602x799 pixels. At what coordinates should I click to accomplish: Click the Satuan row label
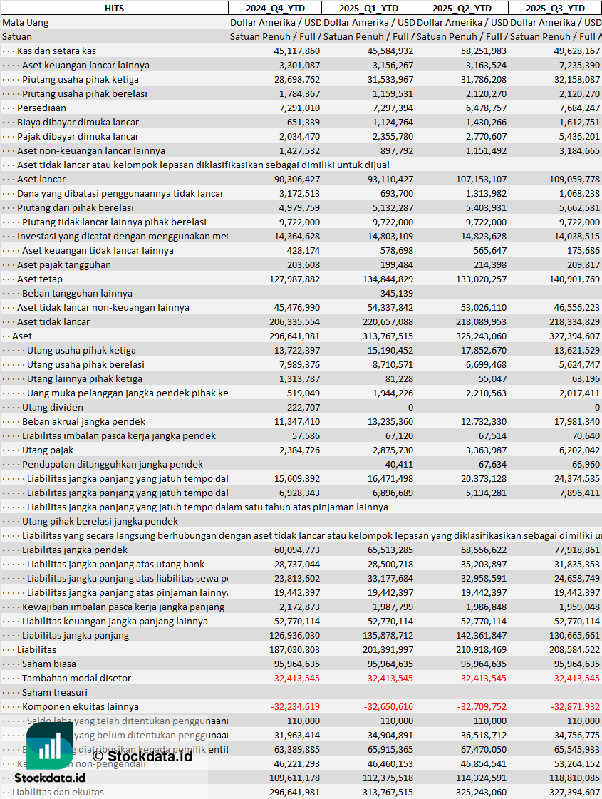(17, 36)
